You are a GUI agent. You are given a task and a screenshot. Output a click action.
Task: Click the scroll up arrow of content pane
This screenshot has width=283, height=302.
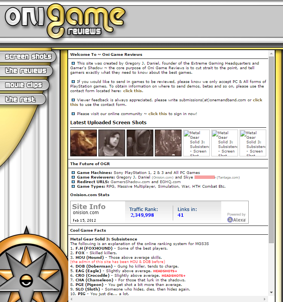(x=271, y=54)
